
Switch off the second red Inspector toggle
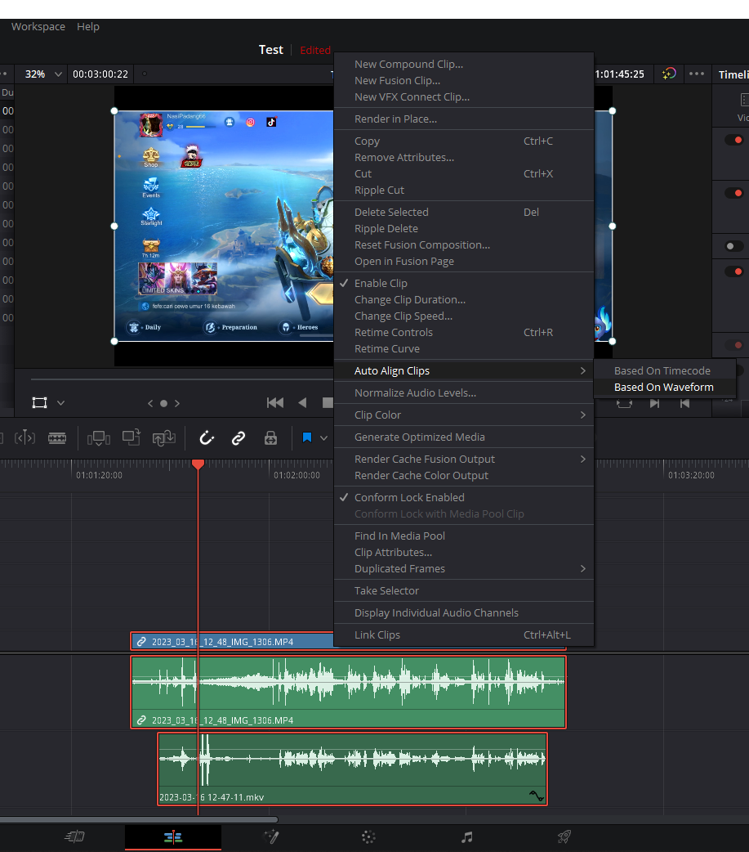(733, 193)
